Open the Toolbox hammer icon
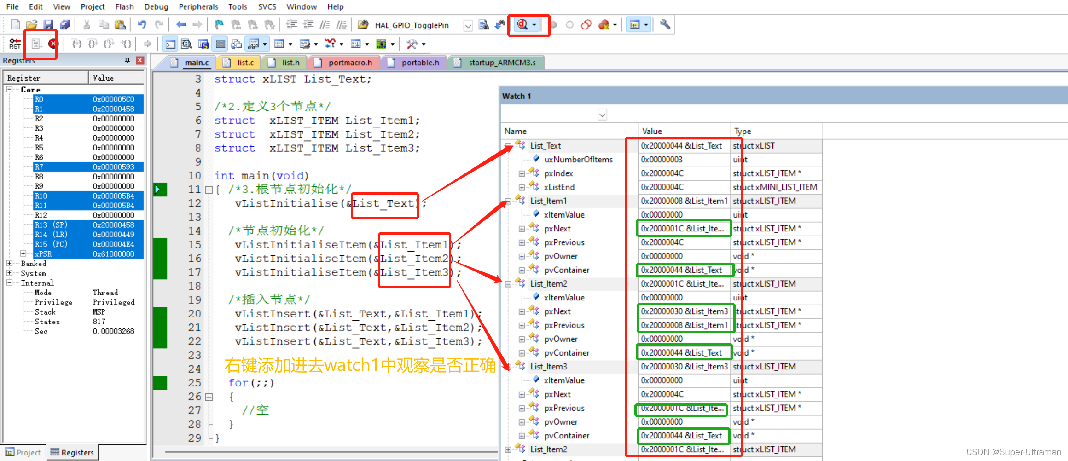Image resolution: width=1068 pixels, height=461 pixels. pos(412,44)
